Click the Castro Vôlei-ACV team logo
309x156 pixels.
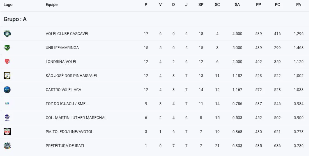[x=7, y=90]
